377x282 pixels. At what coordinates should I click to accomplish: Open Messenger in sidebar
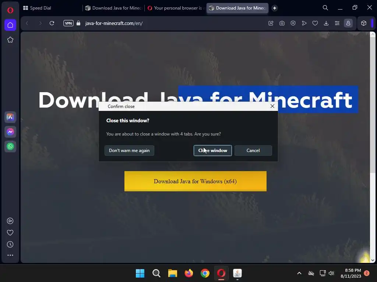10,132
